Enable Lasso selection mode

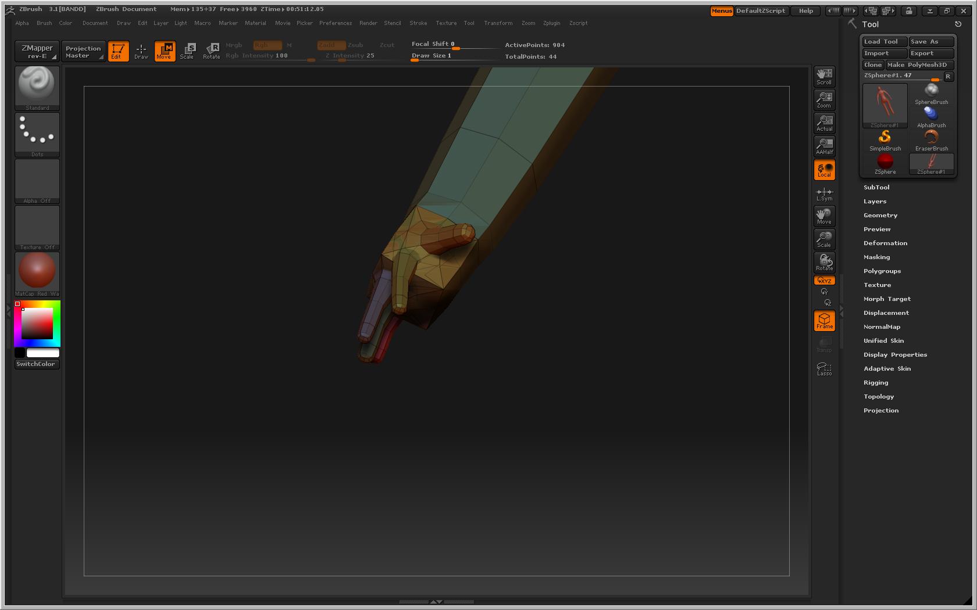825,368
